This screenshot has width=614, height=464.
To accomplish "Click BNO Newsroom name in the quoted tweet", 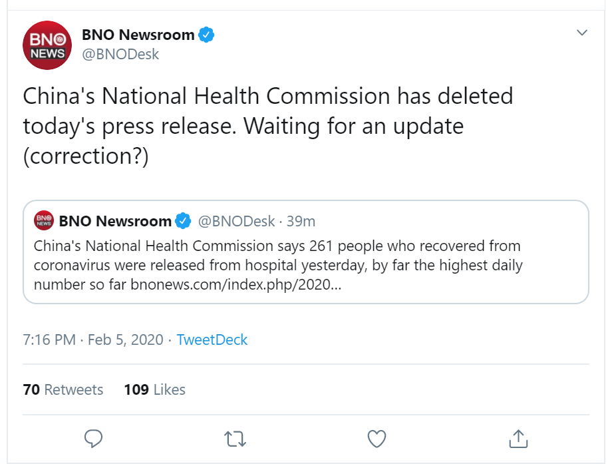I will 115,221.
